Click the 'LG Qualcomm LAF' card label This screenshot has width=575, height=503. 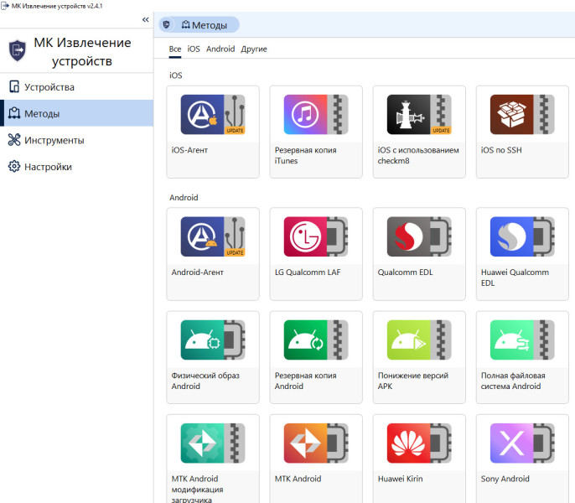tap(308, 272)
